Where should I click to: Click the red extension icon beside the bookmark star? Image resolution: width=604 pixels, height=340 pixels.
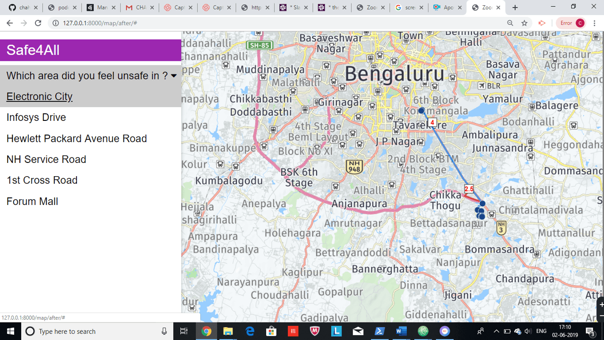(x=542, y=23)
